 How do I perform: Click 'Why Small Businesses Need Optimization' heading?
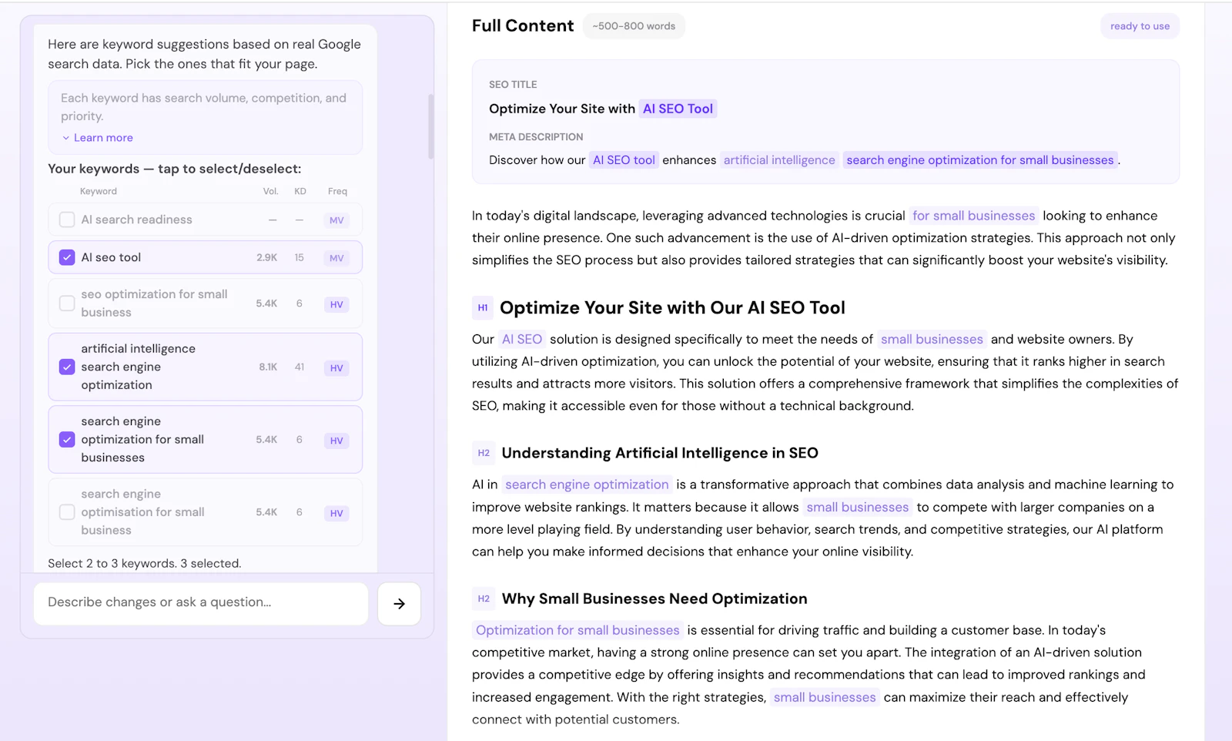[x=654, y=598]
